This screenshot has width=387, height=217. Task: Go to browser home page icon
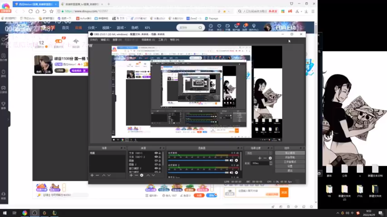click(38, 11)
